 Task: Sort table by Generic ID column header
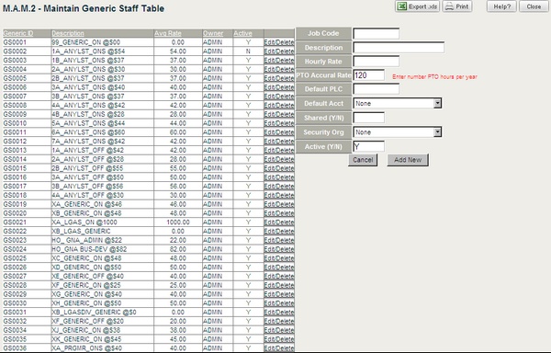(18, 33)
